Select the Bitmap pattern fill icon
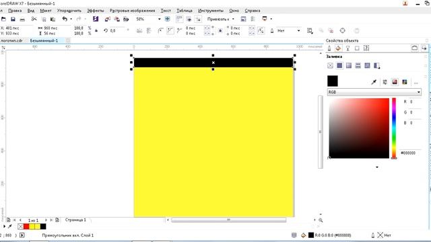 (x=367, y=66)
